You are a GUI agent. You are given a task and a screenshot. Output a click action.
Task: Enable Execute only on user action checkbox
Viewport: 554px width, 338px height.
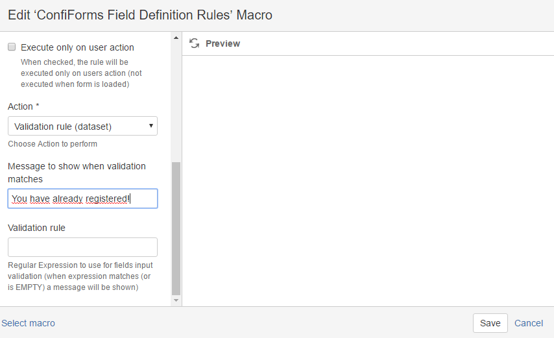(12, 47)
